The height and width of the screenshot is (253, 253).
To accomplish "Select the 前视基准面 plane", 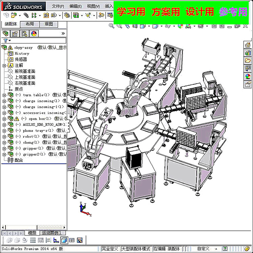I will (x=25, y=71).
